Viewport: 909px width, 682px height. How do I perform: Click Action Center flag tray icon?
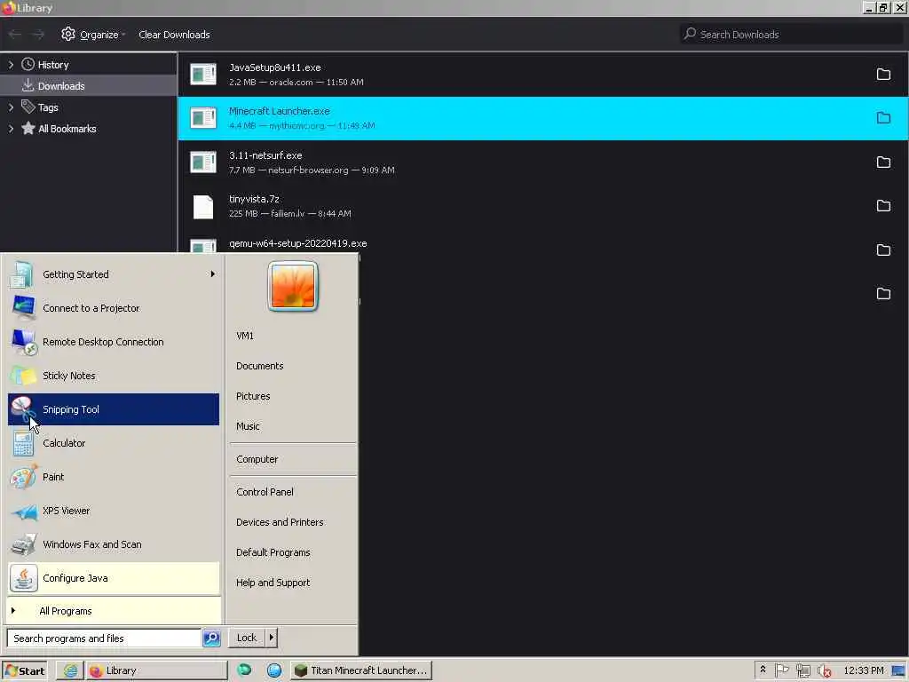click(781, 670)
